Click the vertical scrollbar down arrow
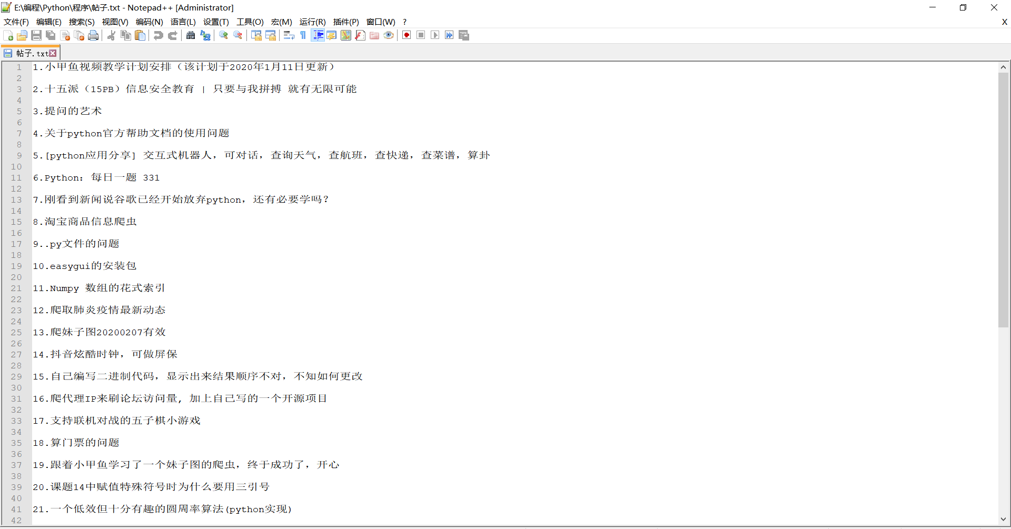Viewport: 1011px width, 529px height. (1003, 519)
